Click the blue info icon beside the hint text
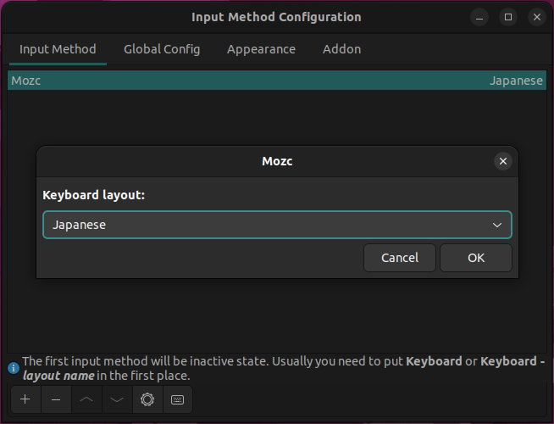 point(14,368)
